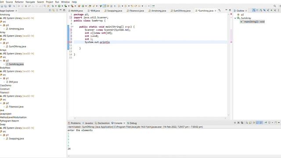
Task: Collapse the p2 package under Fibanocci project
Action: click(x=1, y=103)
